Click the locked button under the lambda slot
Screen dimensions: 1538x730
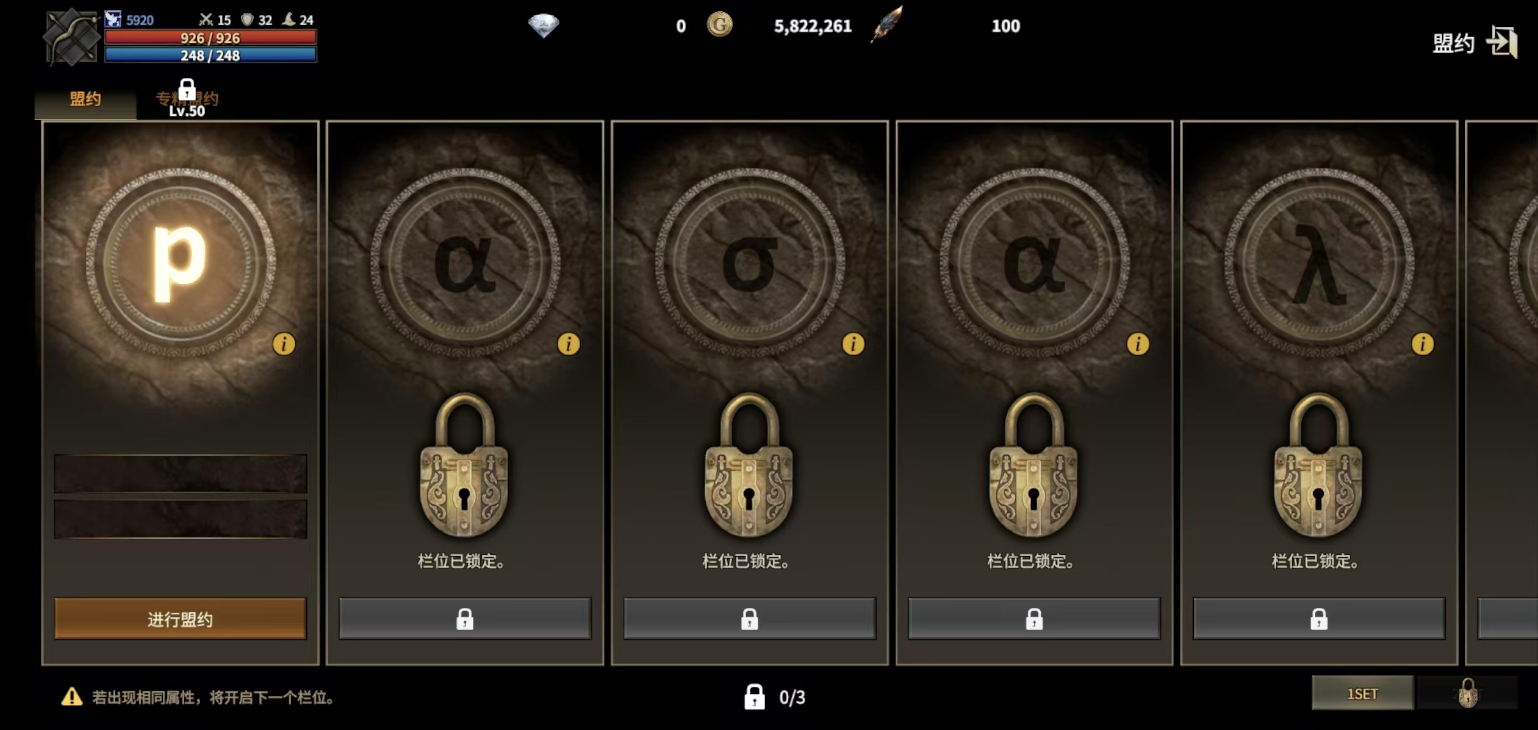1318,619
